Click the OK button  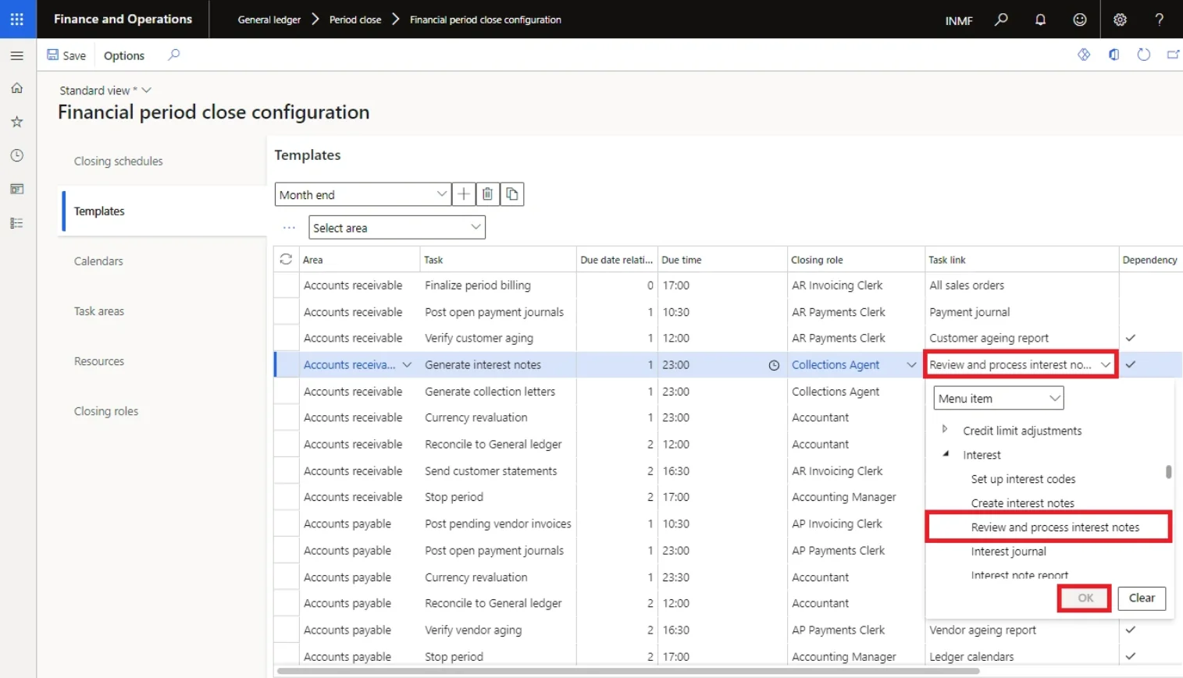[x=1085, y=598]
